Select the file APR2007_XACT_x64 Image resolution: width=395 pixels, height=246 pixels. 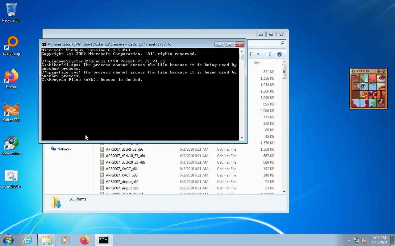122,169
